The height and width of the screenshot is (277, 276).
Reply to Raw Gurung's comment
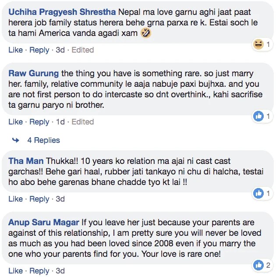click(x=39, y=122)
